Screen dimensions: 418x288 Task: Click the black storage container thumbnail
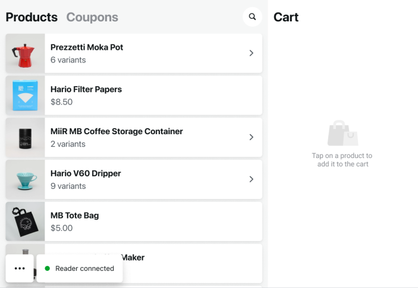click(25, 137)
